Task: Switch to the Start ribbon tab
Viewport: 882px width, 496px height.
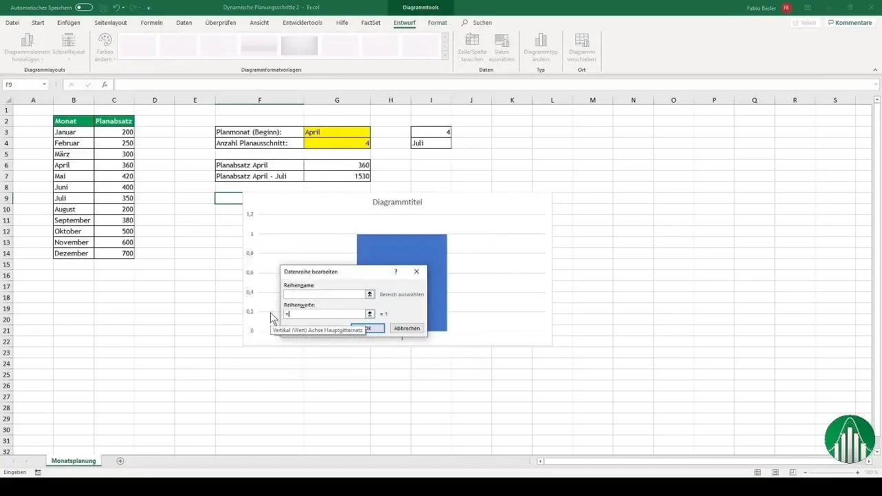Action: tap(38, 23)
